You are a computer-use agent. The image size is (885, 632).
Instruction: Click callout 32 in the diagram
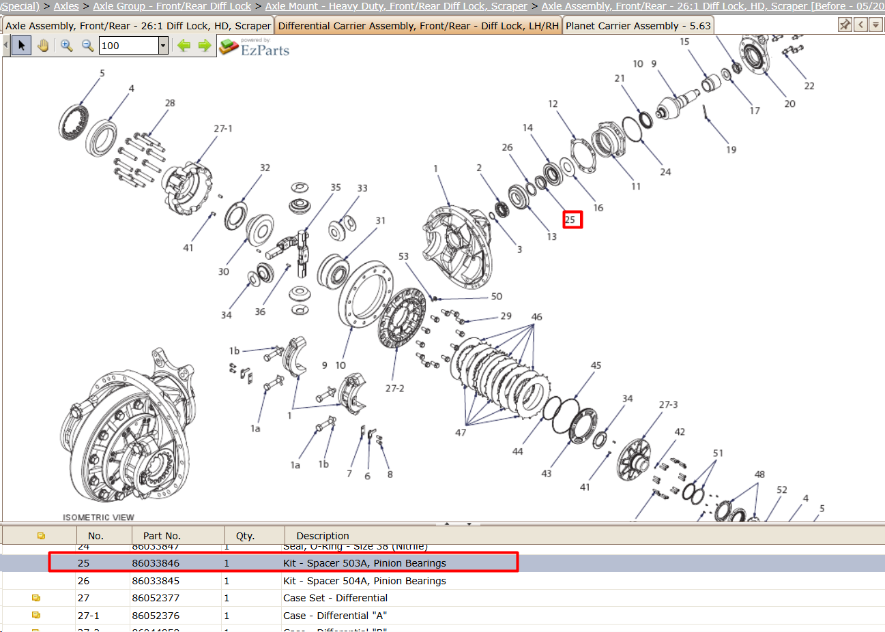pyautogui.click(x=265, y=168)
